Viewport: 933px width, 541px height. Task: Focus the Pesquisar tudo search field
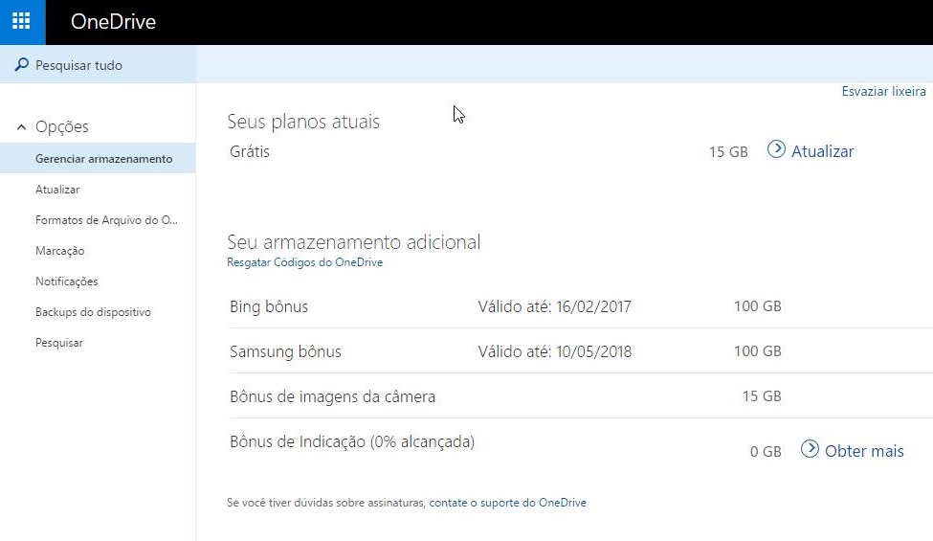(x=98, y=64)
